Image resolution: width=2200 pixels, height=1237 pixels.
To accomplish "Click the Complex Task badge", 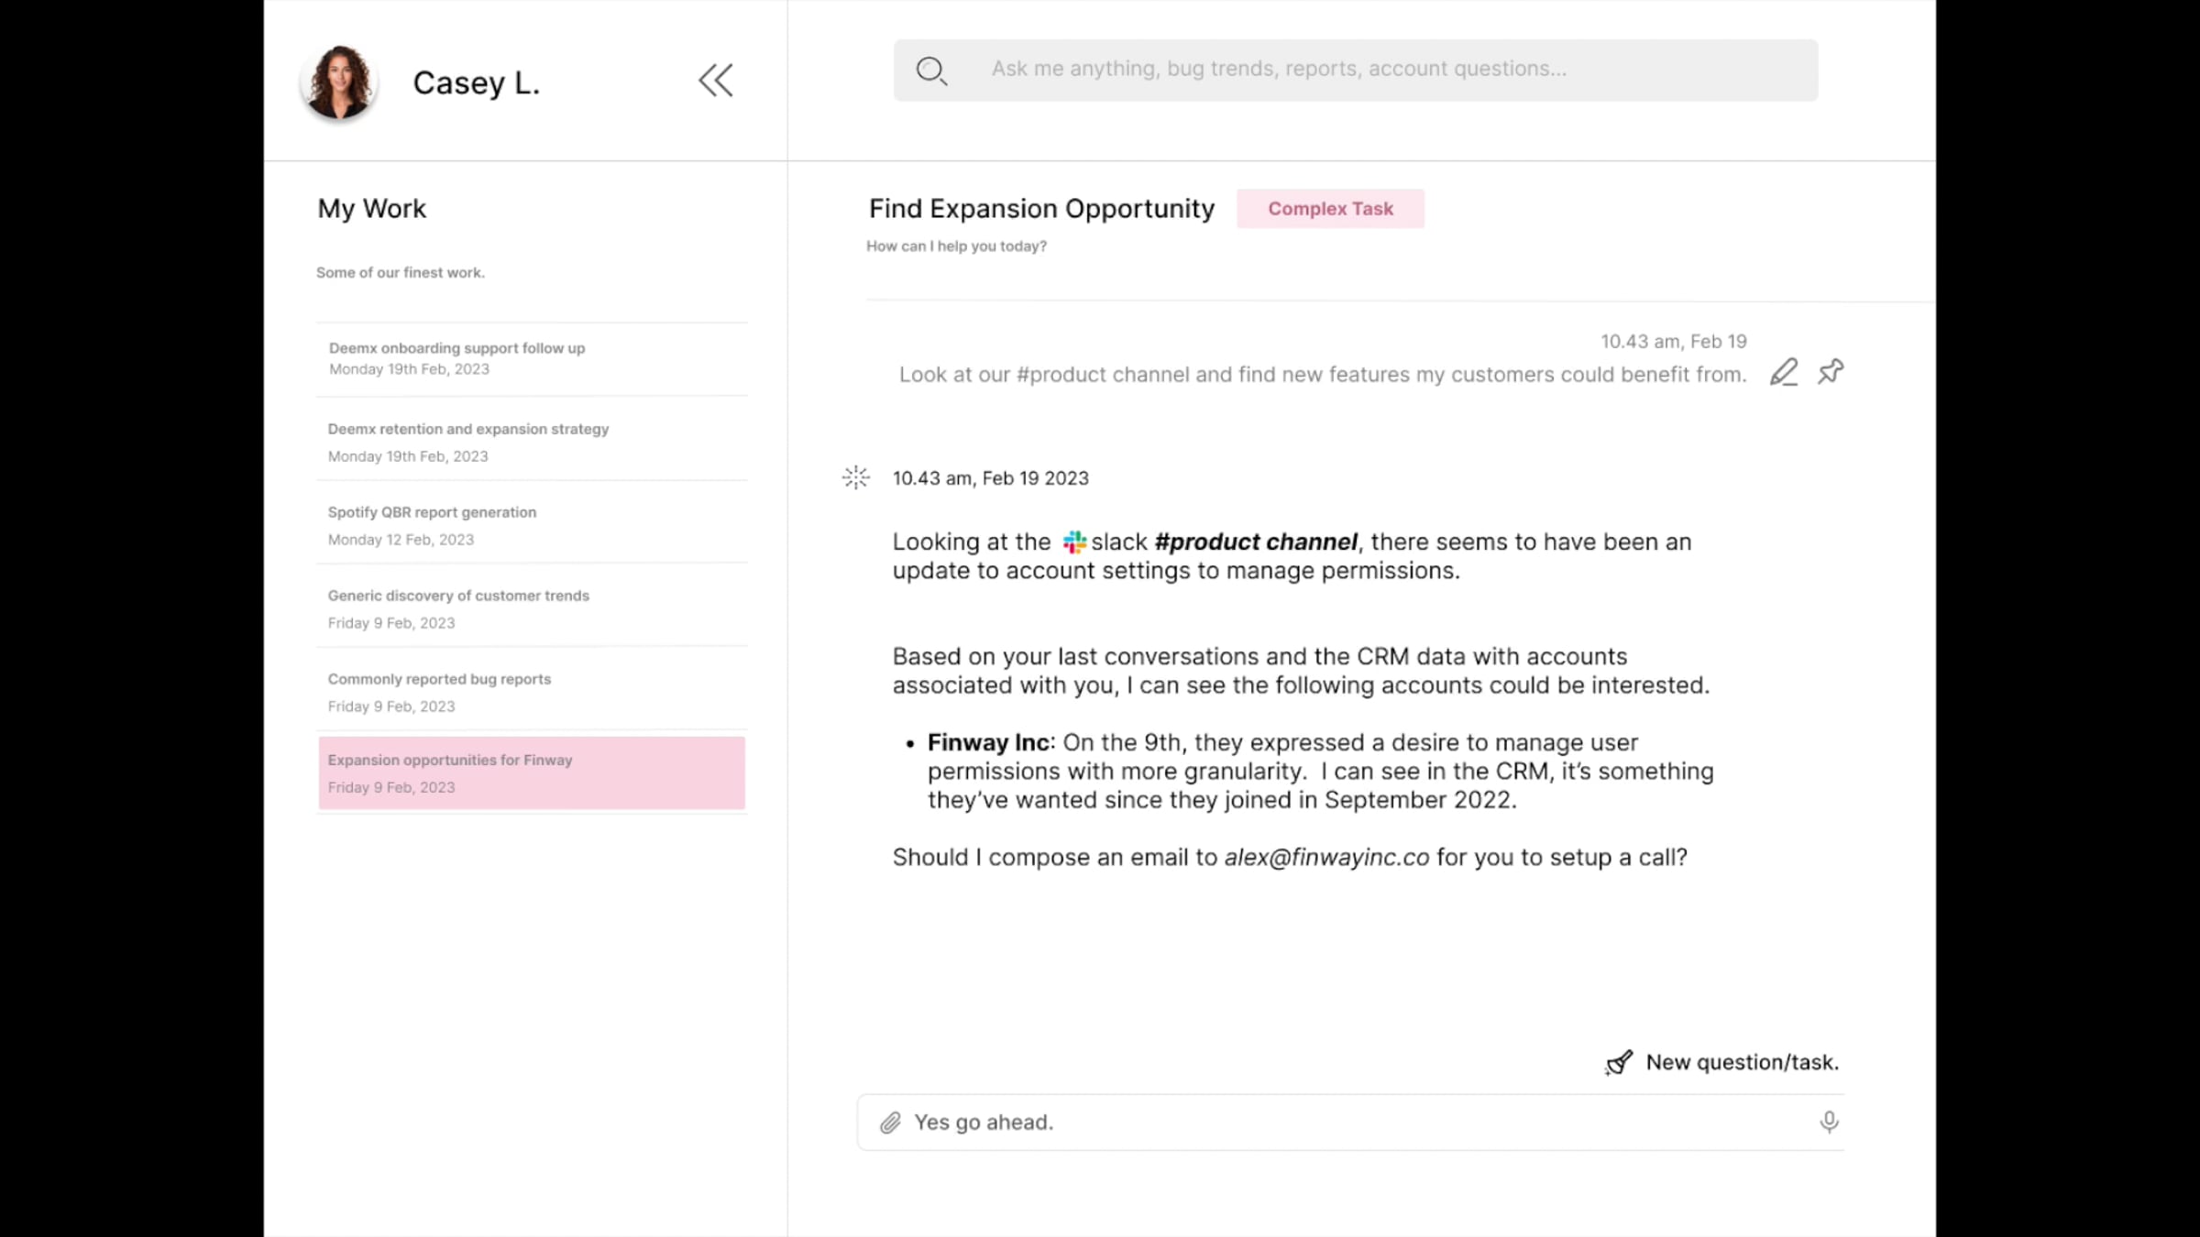I will [x=1330, y=209].
